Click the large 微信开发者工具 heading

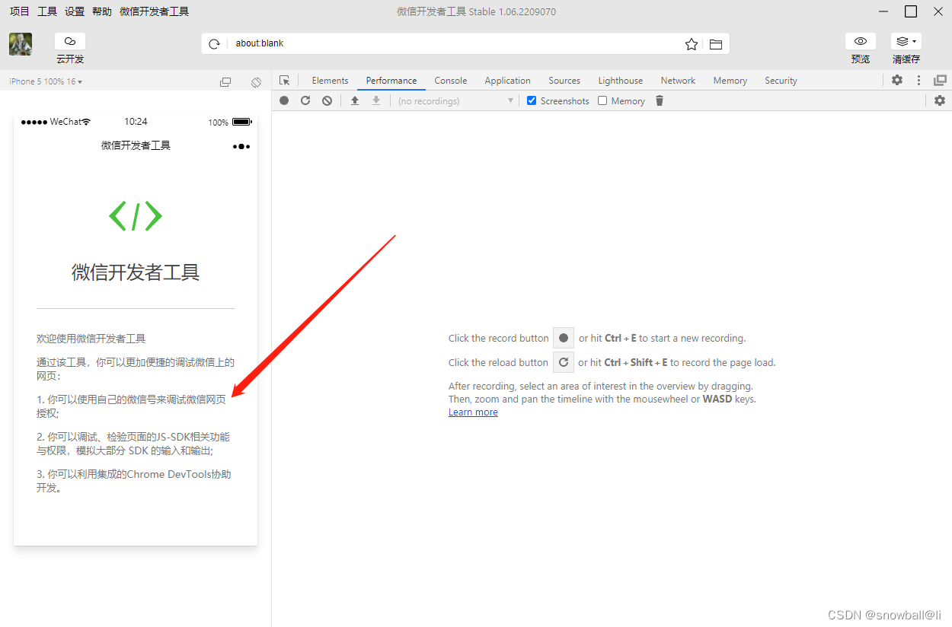[136, 272]
